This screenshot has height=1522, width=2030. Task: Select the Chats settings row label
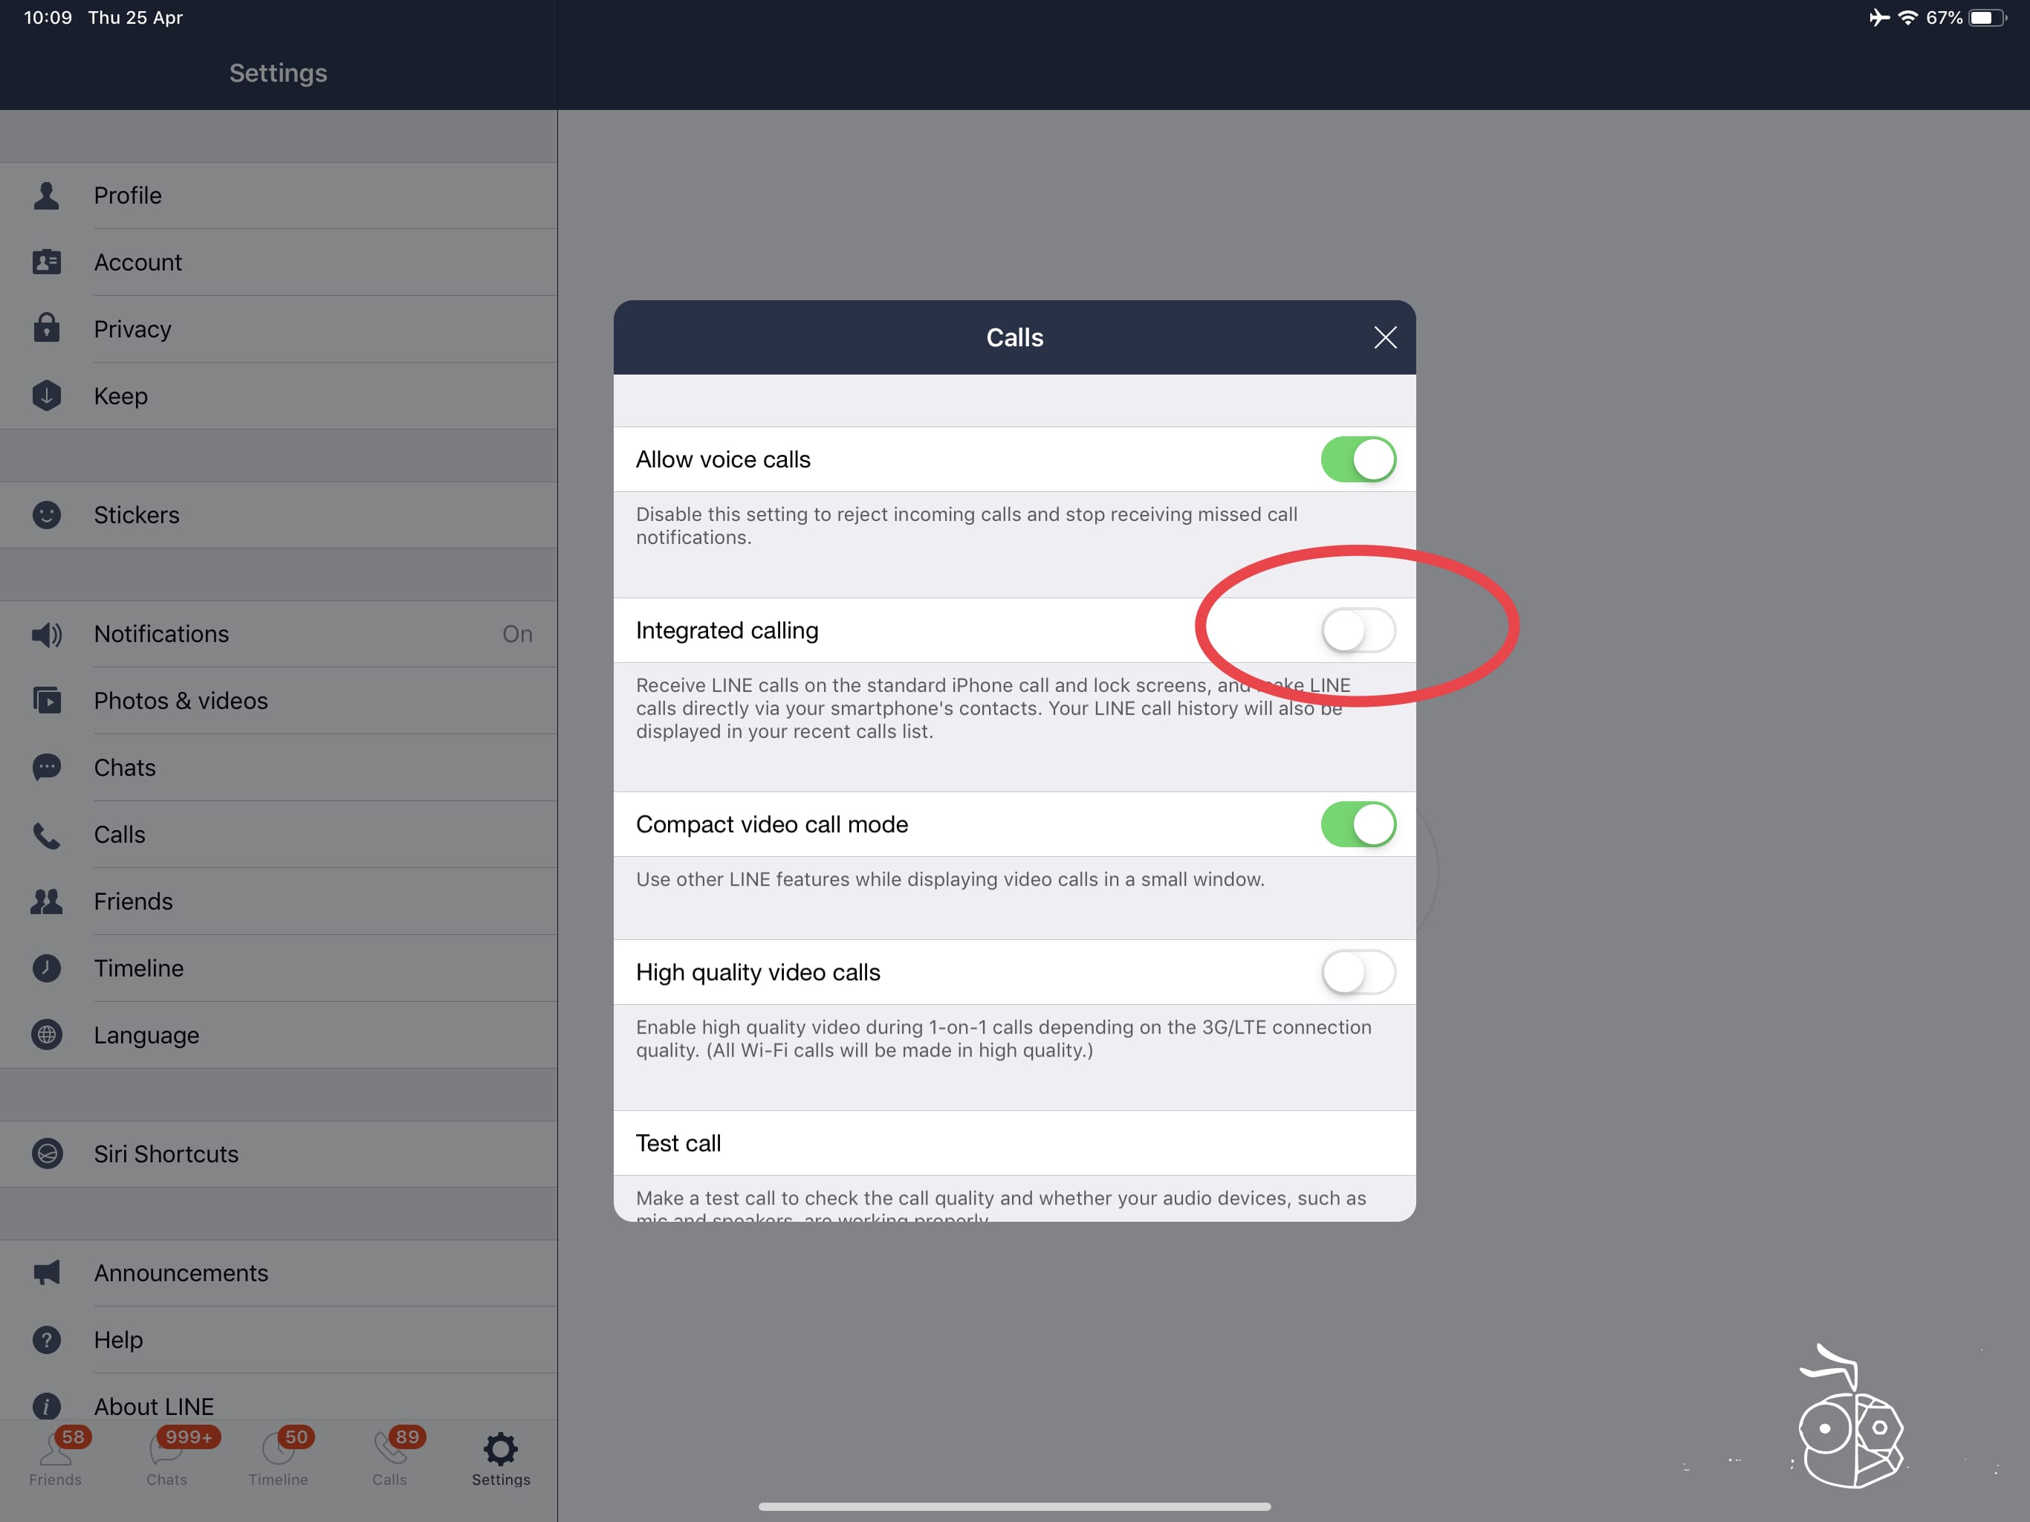point(125,768)
